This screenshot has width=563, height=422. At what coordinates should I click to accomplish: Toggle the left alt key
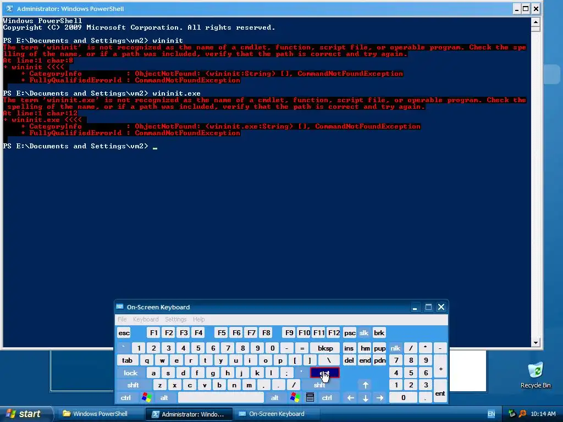164,398
